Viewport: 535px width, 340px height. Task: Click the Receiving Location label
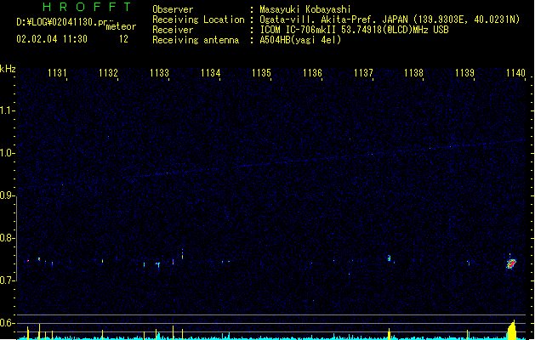[198, 20]
